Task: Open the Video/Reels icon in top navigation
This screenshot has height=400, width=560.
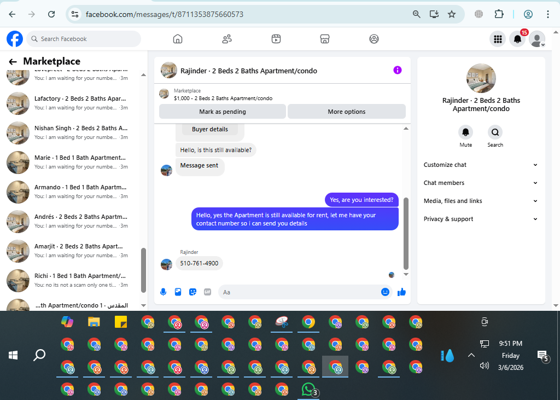Action: 276,39
